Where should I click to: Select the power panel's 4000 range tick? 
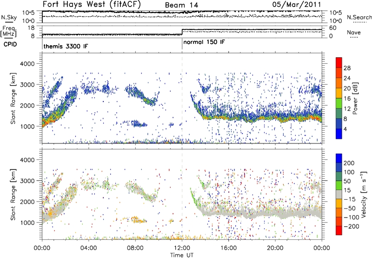point(27,64)
